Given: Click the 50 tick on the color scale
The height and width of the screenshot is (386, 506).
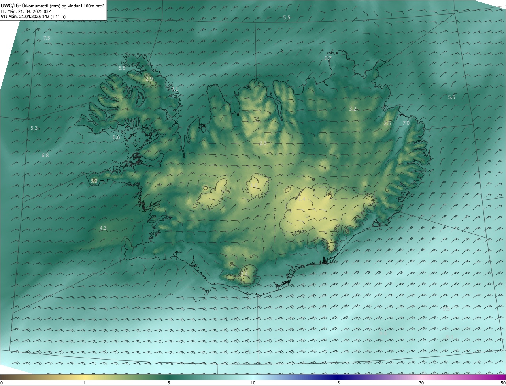Looking at the screenshot, I should (503, 383).
